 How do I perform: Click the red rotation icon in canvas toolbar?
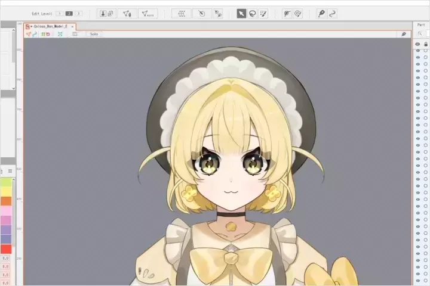tap(48, 34)
